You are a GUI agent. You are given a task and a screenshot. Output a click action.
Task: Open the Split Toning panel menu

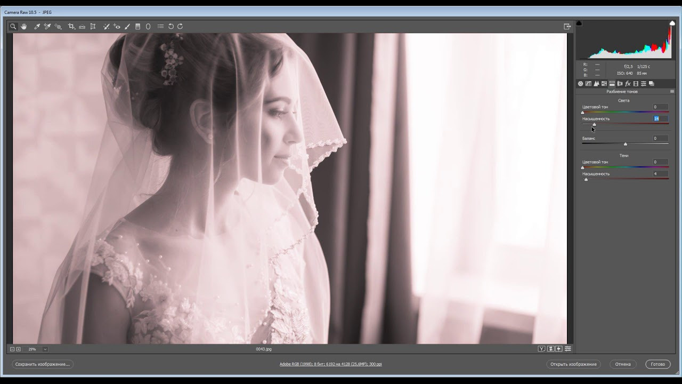(x=672, y=92)
